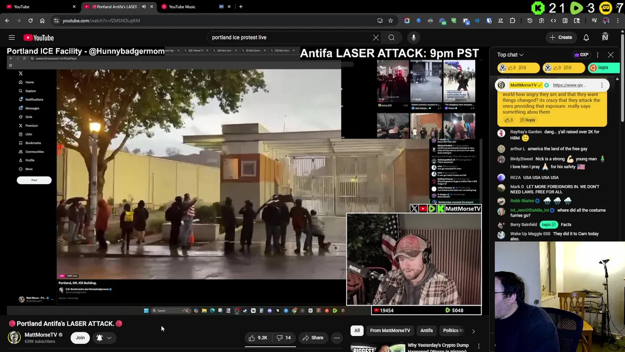625x352 pixels.
Task: Run search with the magnifier button
Action: coord(392,38)
